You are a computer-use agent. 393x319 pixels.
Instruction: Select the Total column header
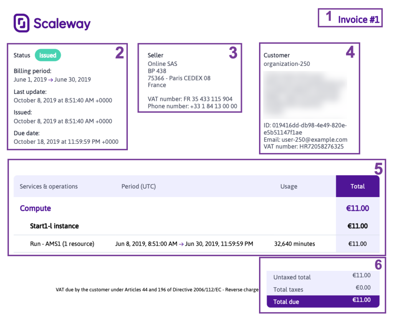point(357,186)
